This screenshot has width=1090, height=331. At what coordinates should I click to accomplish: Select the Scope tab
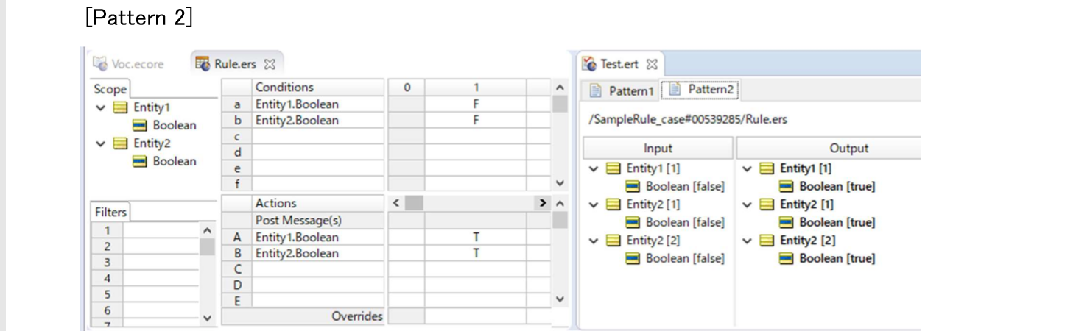pos(110,89)
